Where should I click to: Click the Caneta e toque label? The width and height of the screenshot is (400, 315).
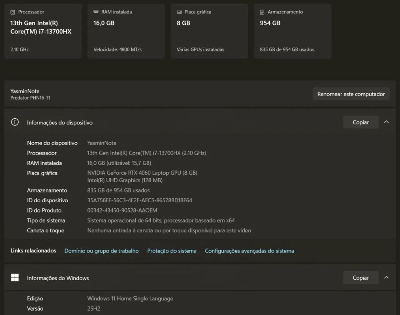46,230
